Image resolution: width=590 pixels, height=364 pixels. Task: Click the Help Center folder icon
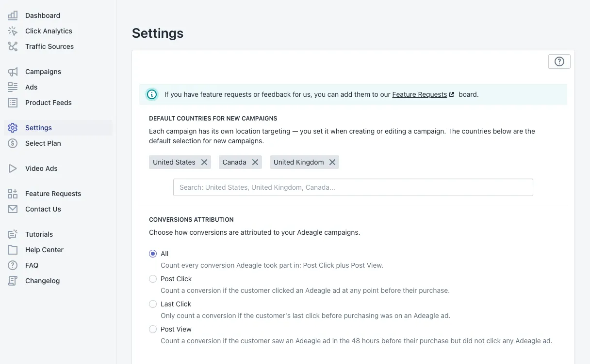coord(13,250)
